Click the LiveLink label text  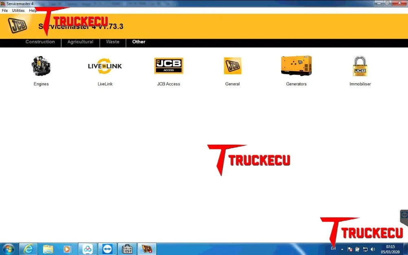[105, 84]
